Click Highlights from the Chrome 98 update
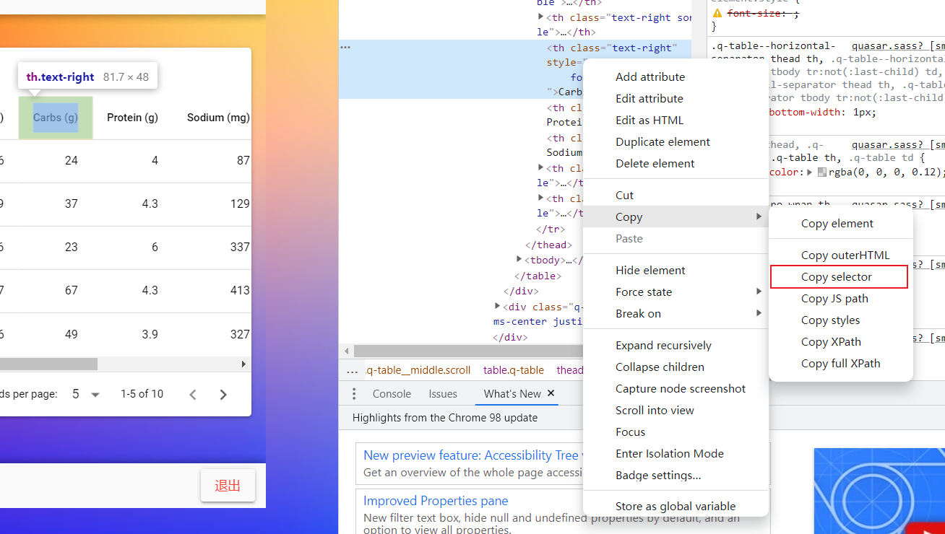945x534 pixels. tap(445, 418)
